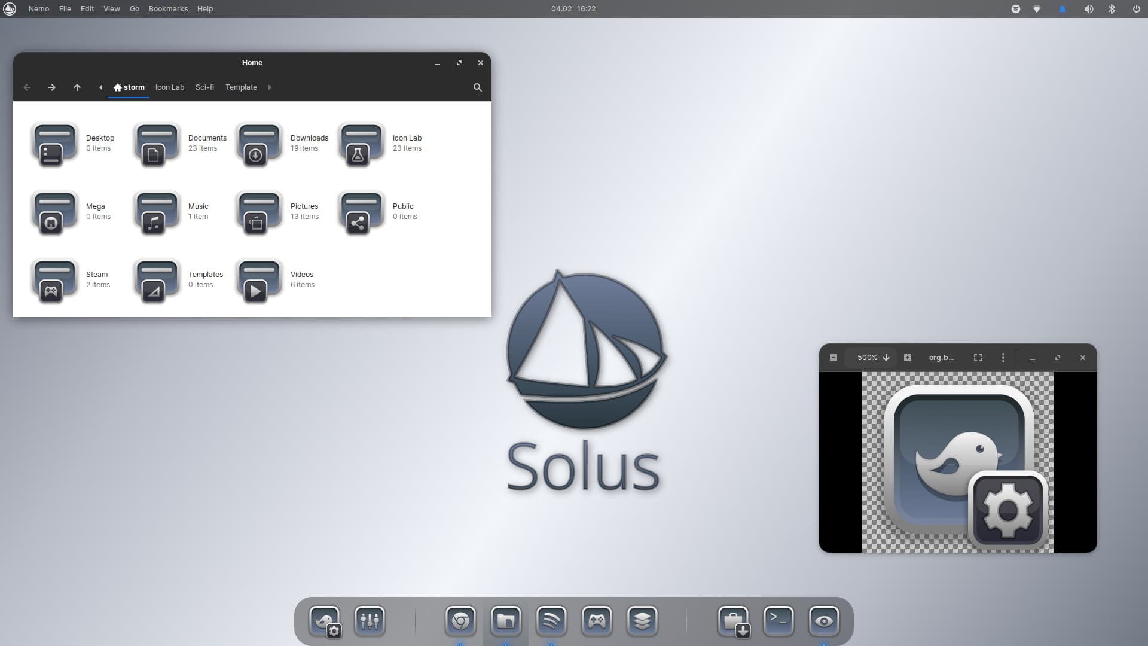Open the Icon Lab folder with flask
1148x646 pixels.
click(x=361, y=144)
